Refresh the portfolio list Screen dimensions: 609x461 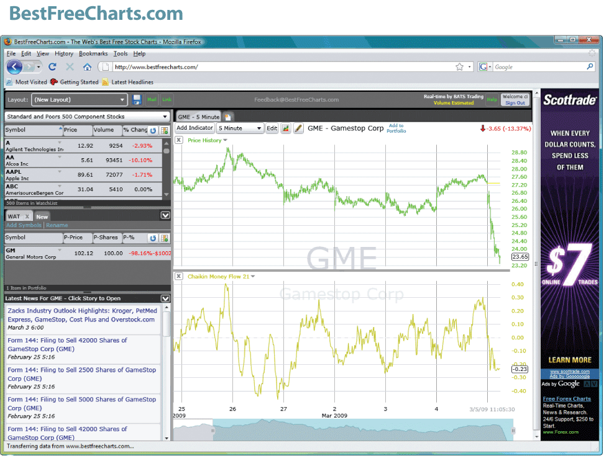point(153,238)
